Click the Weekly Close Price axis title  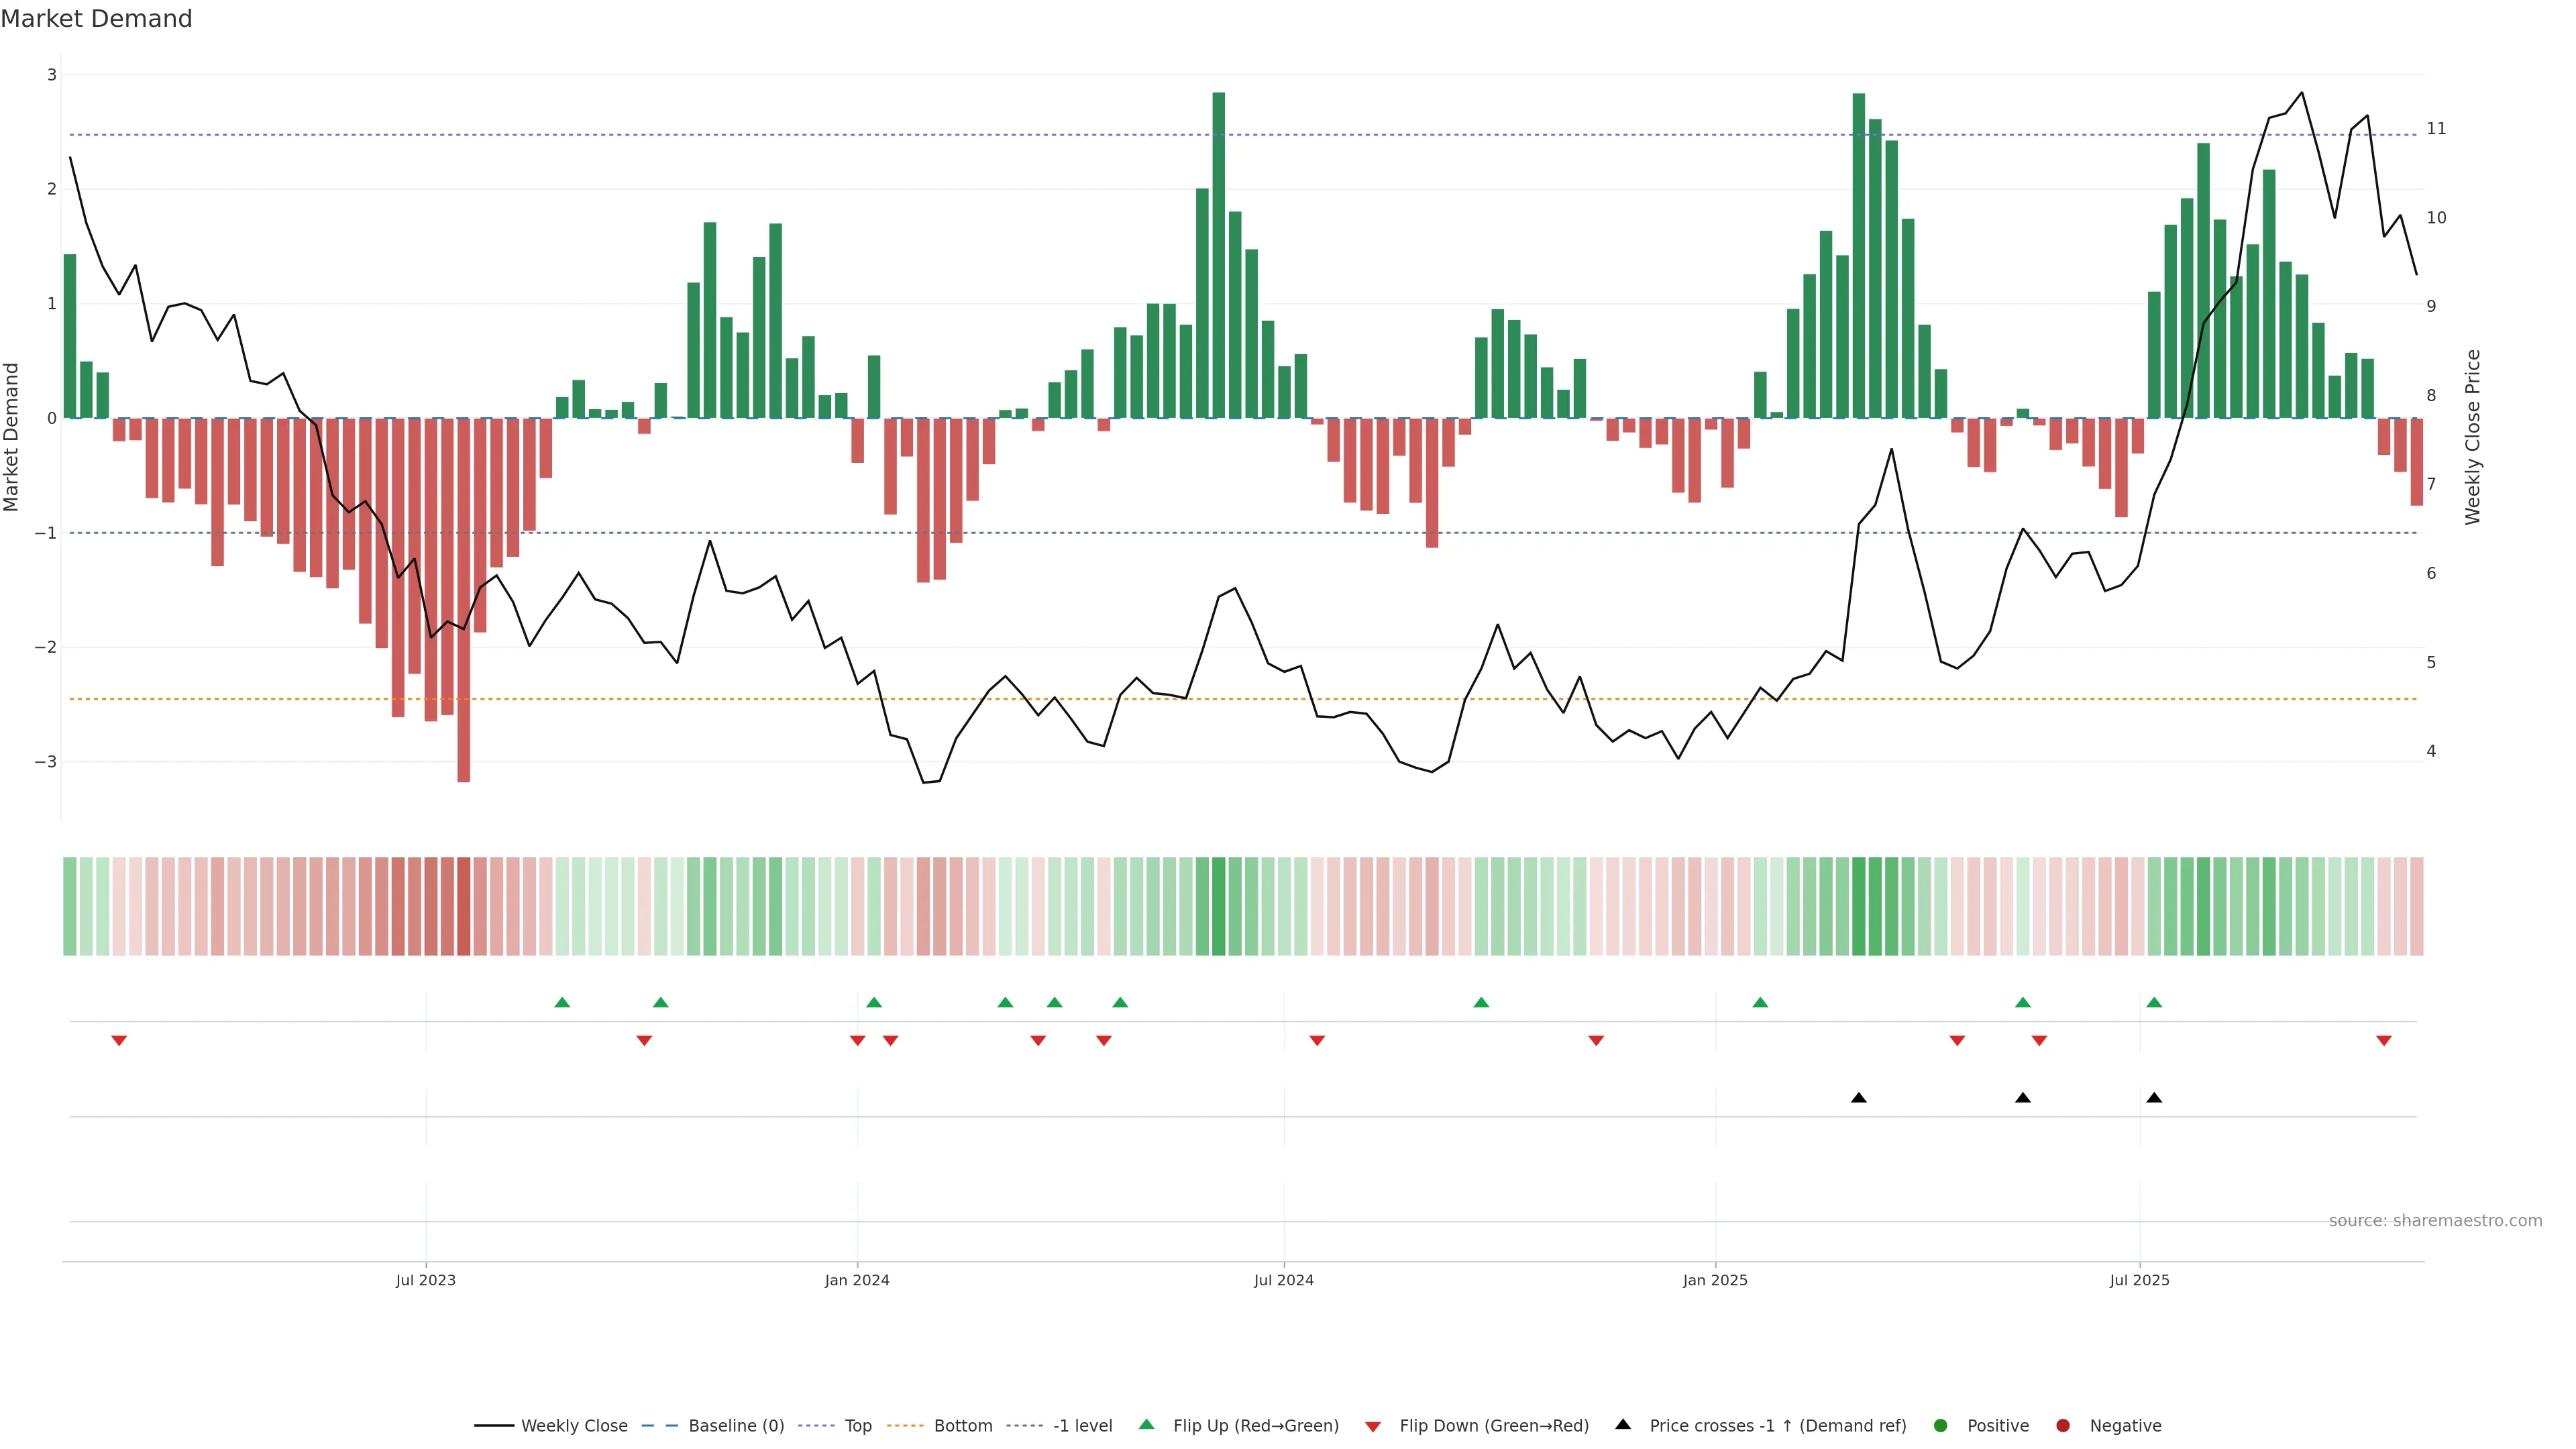(2473, 437)
